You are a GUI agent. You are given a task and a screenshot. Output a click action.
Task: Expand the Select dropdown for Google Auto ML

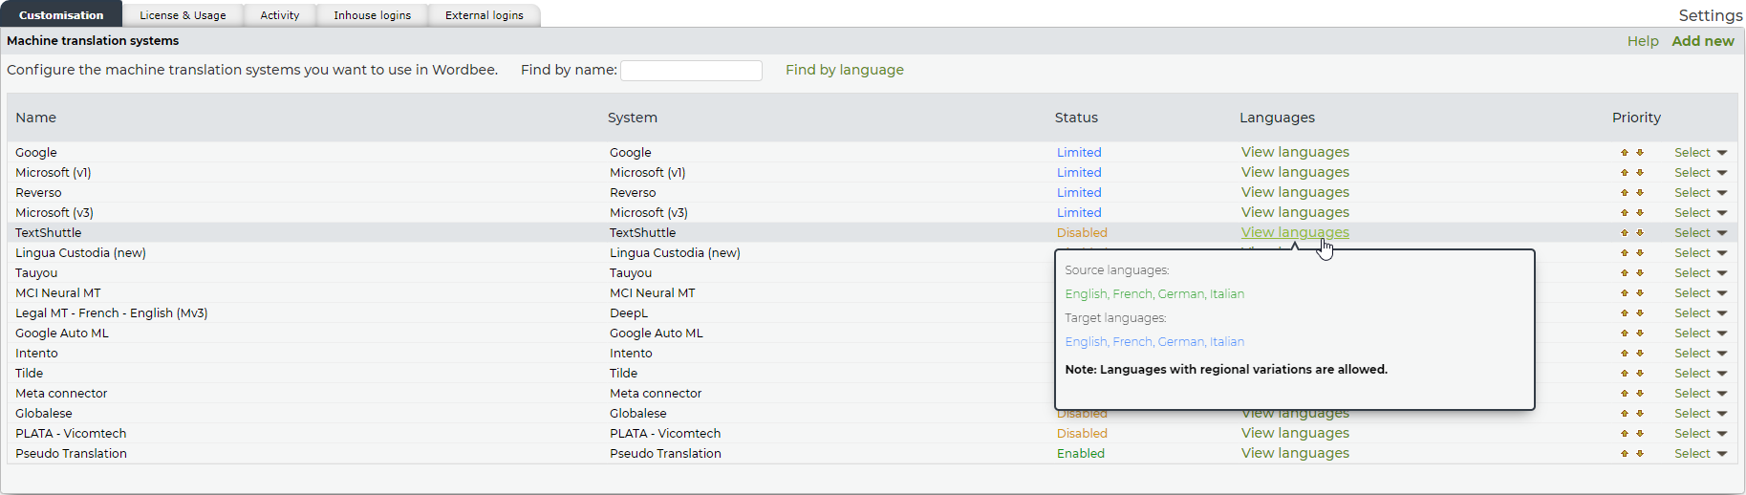click(1700, 334)
